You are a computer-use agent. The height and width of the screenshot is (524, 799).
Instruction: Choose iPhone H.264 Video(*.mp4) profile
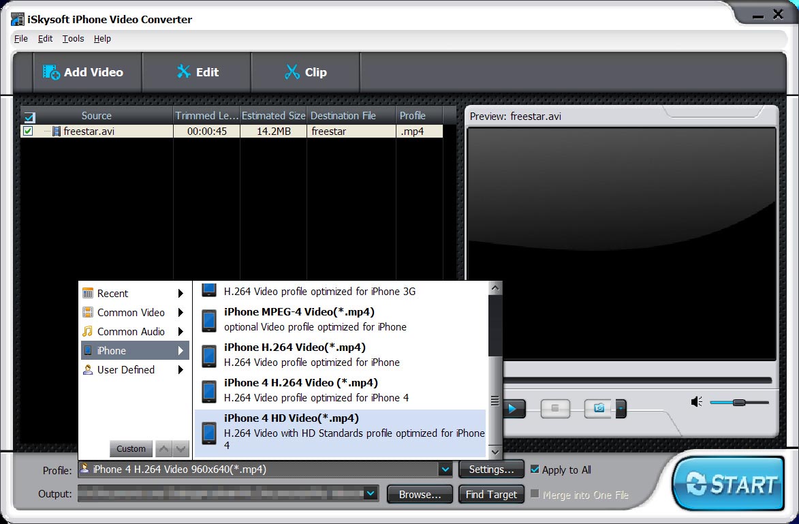(x=341, y=355)
